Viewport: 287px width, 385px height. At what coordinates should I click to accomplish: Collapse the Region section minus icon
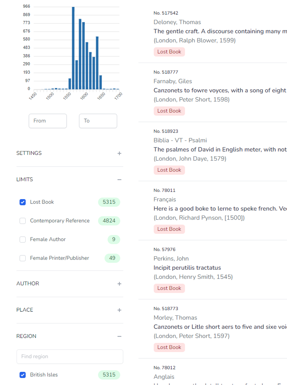pos(119,336)
